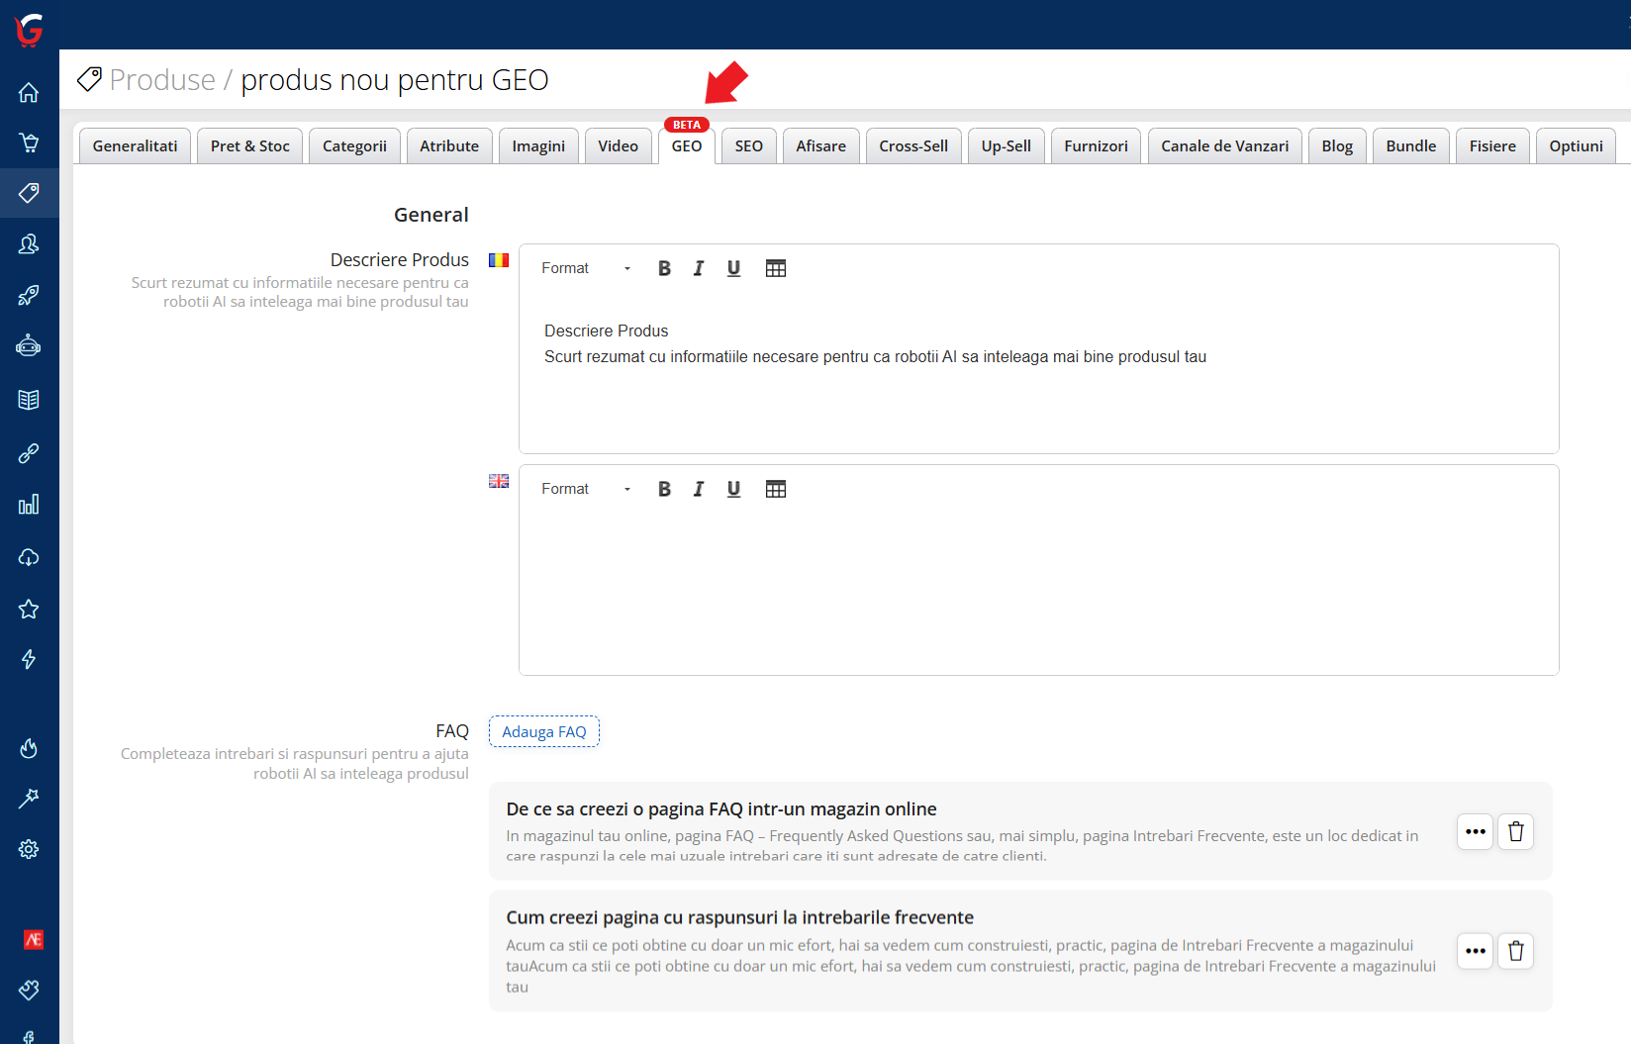1631x1044 pixels.
Task: Open the rocket marketing icon
Action: 29,295
